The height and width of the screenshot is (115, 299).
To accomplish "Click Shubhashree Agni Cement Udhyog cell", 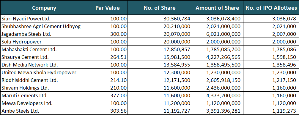I will coord(44,26).
